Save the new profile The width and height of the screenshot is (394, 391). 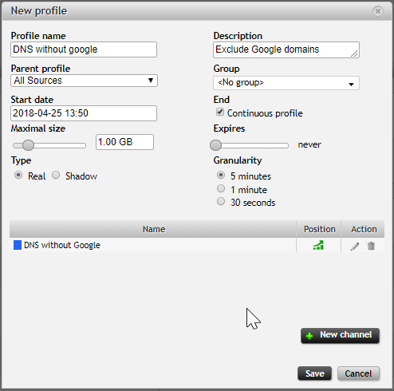tap(314, 373)
